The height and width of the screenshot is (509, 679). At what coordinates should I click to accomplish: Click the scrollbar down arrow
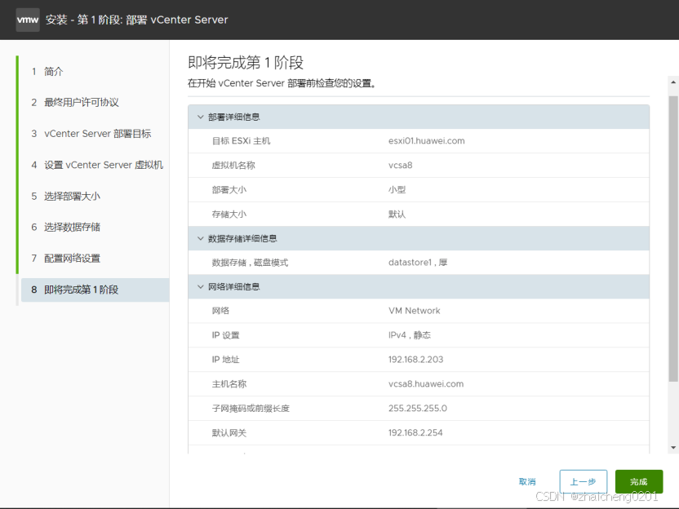pos(673,448)
